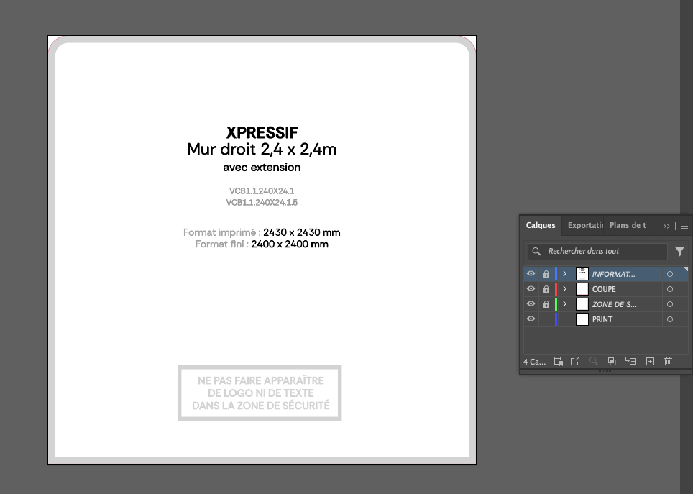Click the export selection icon in panel footer
This screenshot has width=693, height=494.
click(575, 362)
